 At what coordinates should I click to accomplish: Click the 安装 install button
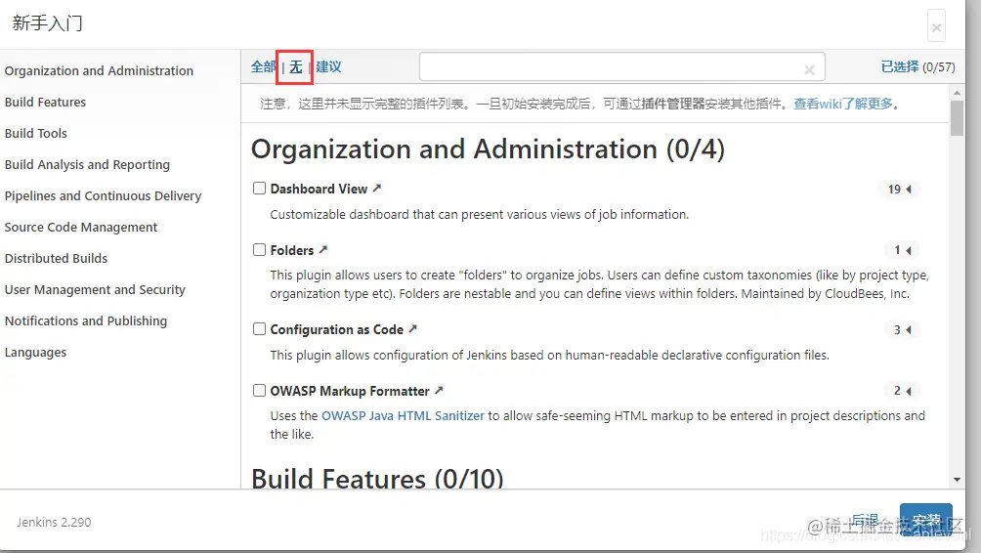pyautogui.click(x=926, y=521)
